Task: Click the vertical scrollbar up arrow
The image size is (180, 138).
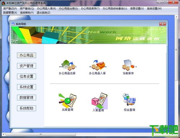Action: (x=176, y=17)
